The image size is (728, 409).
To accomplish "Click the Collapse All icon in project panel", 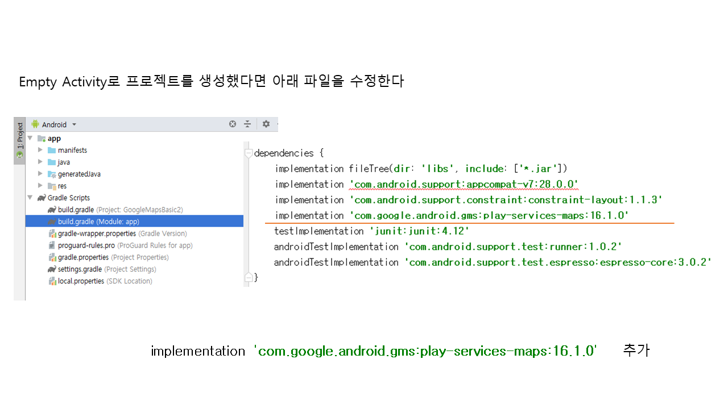I will click(x=247, y=124).
